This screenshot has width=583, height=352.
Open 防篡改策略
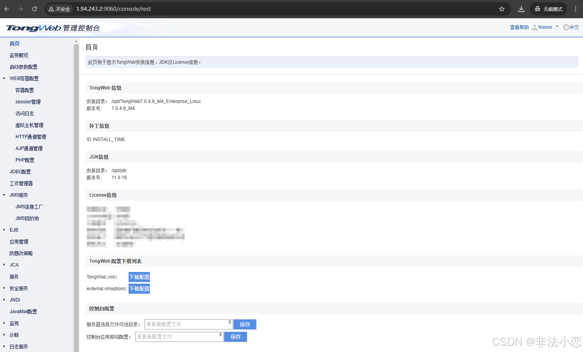coord(21,253)
